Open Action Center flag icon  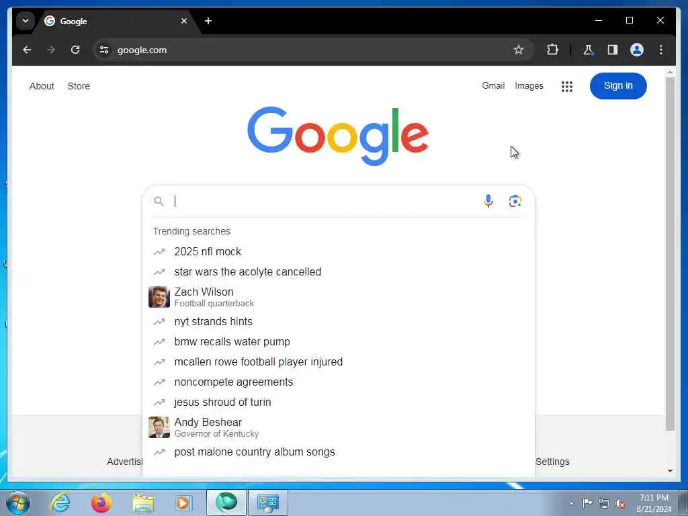point(587,503)
